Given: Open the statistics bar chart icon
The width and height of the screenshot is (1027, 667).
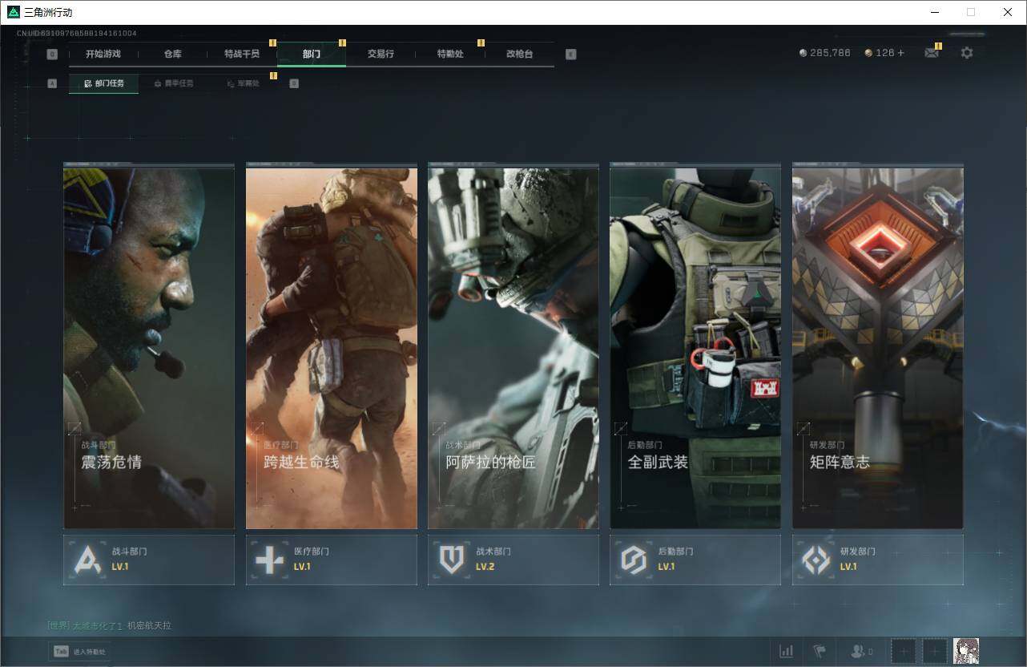Looking at the screenshot, I should [787, 651].
